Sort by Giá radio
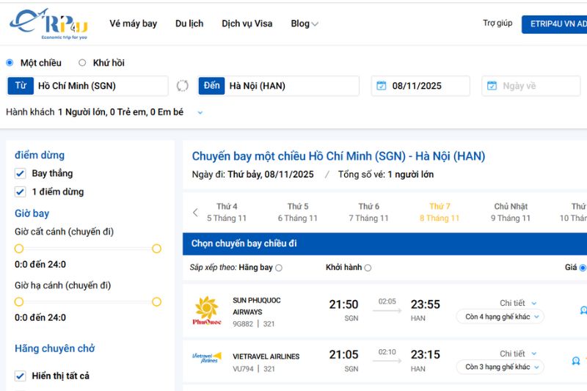 point(583,268)
